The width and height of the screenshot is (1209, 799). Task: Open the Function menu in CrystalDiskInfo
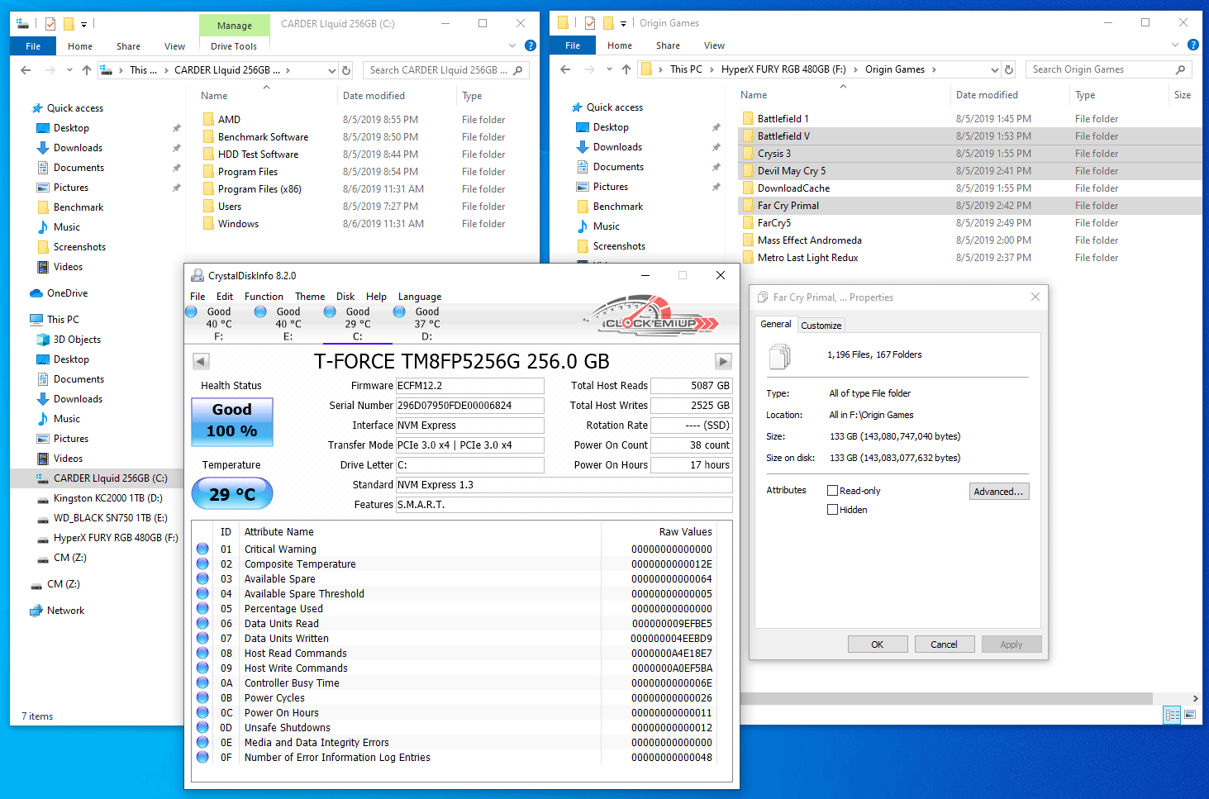[x=264, y=297]
